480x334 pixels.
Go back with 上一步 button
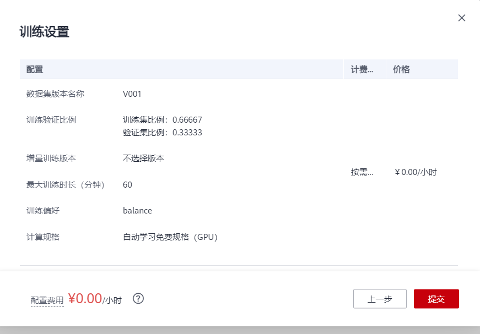point(380,299)
